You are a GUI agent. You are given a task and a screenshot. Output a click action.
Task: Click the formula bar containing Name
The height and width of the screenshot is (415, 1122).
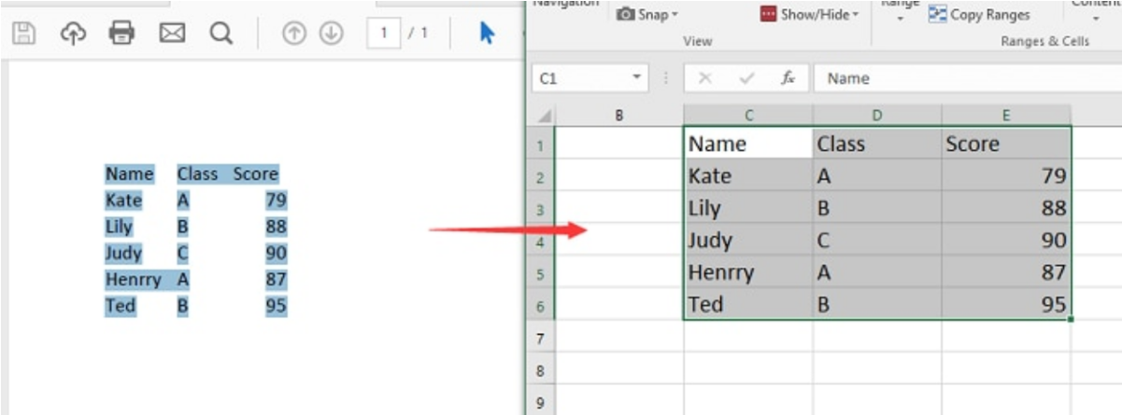coord(962,78)
